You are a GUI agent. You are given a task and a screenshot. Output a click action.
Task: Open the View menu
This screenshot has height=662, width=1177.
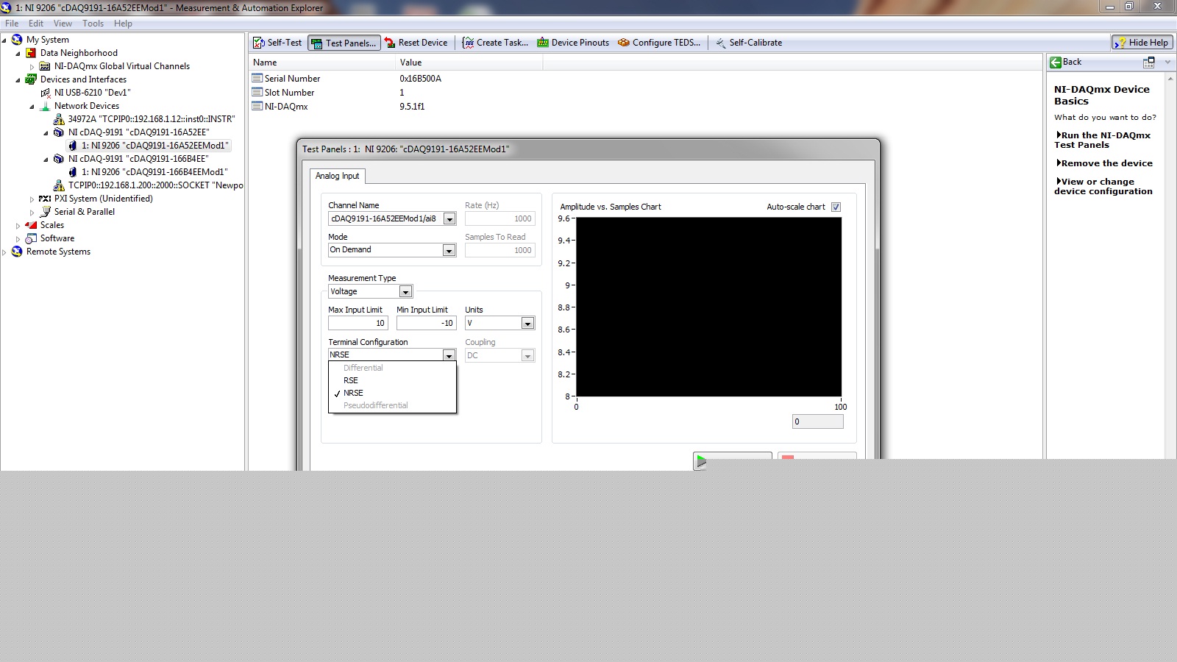[63, 24]
